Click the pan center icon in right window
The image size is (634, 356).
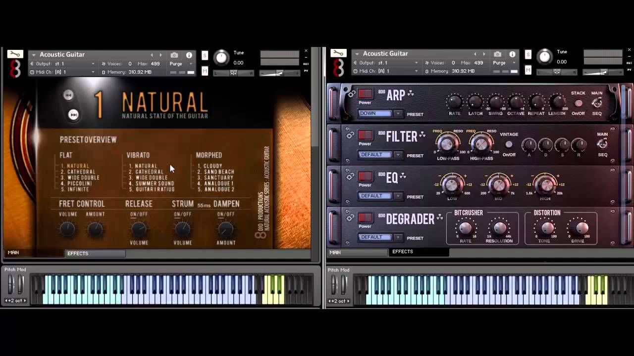556,72
